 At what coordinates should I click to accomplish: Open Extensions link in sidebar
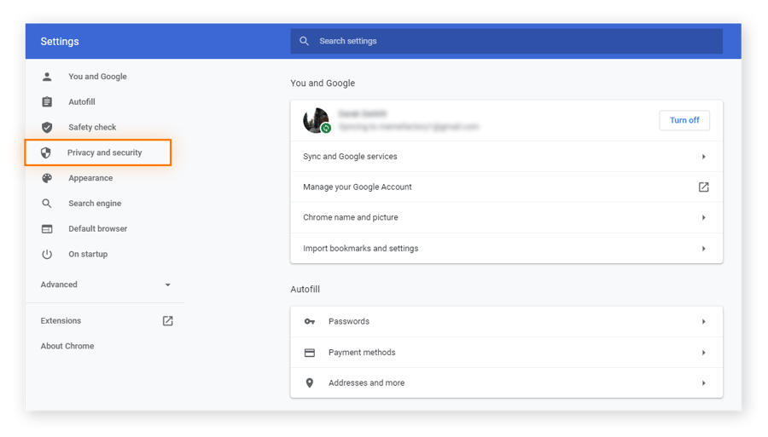pyautogui.click(x=61, y=320)
